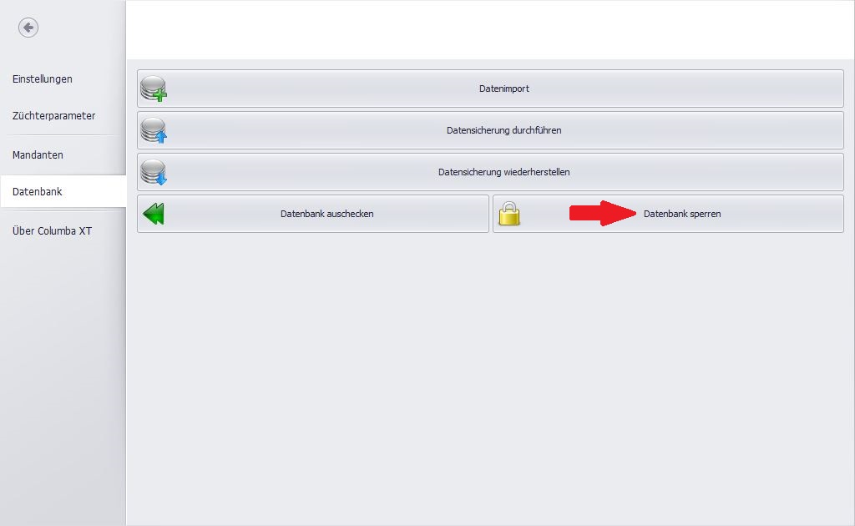Screen dimensions: 855x526
Task: Select the Datenbank sidebar entry
Action: pos(38,192)
